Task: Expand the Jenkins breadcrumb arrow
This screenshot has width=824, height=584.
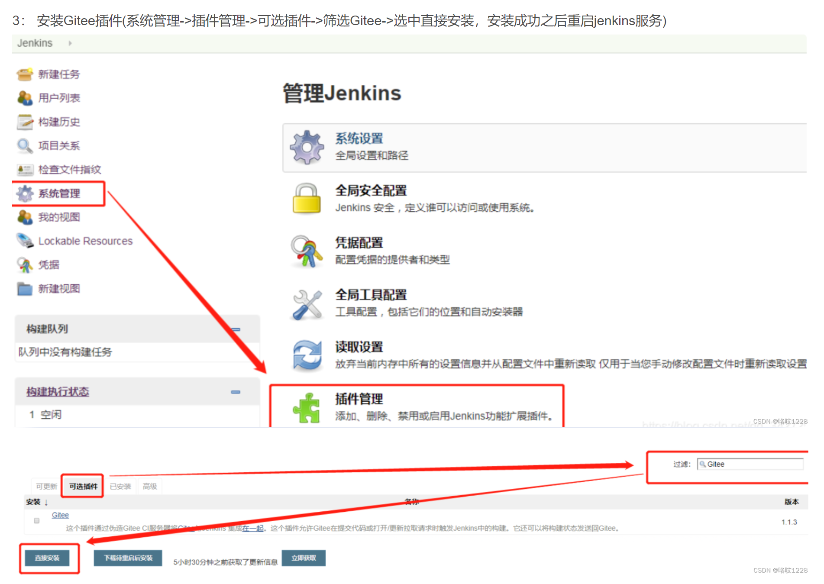Action: click(70, 43)
